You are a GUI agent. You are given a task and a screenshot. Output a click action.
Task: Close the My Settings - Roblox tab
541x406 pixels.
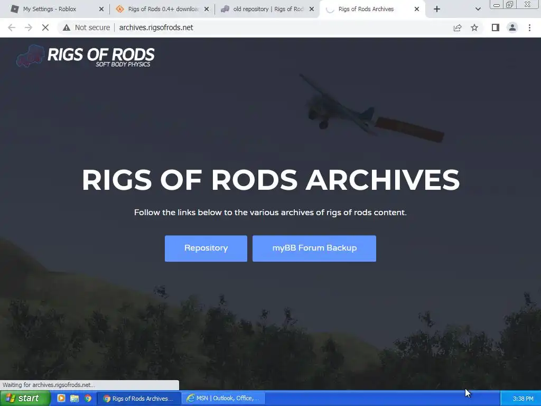[101, 10]
